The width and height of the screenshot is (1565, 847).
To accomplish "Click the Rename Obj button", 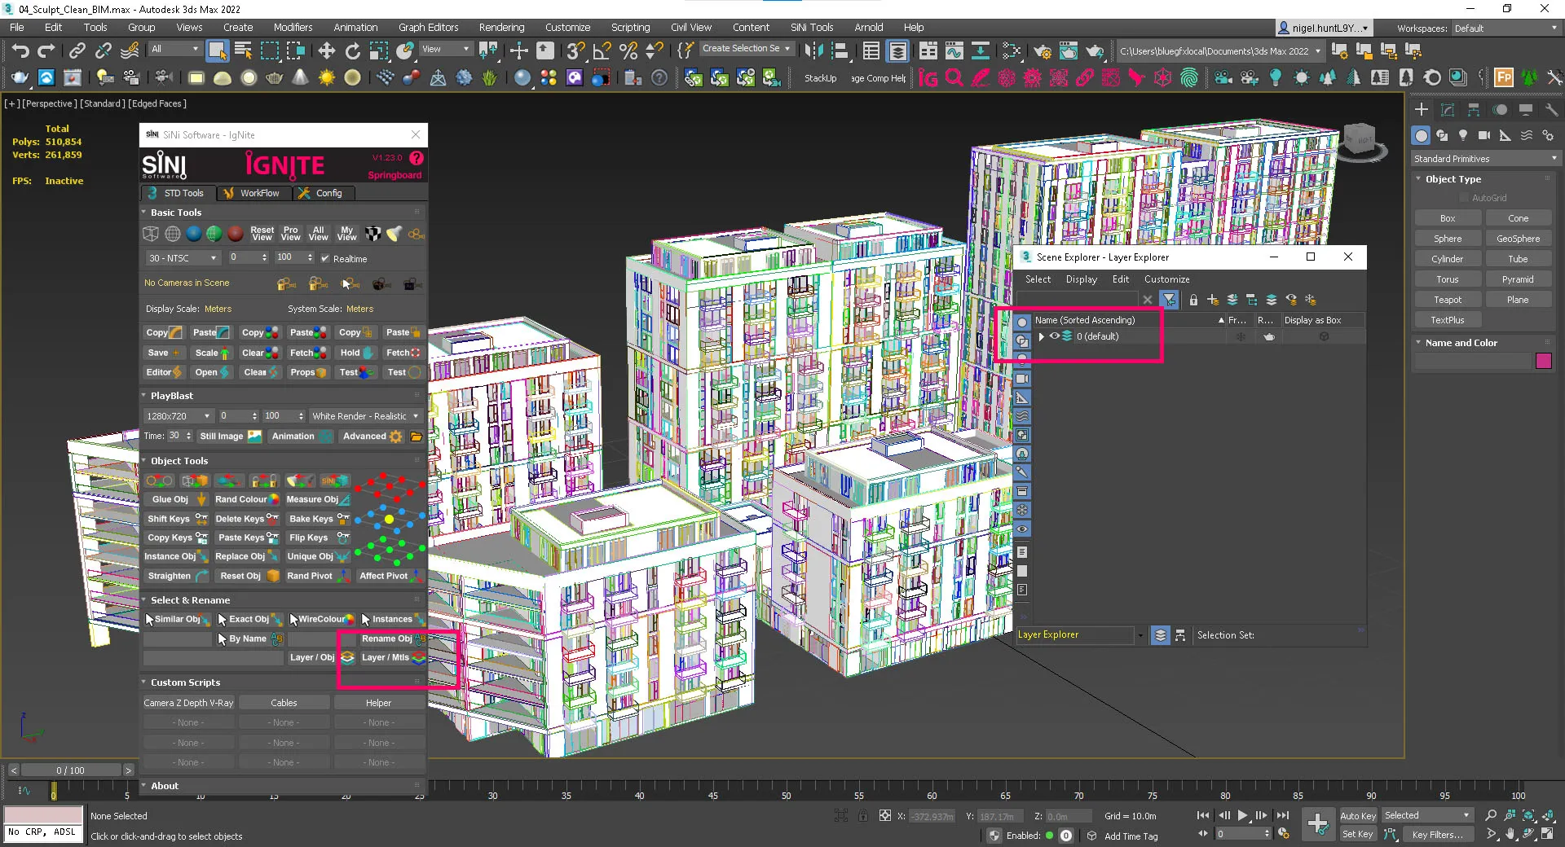I will [x=392, y=639].
